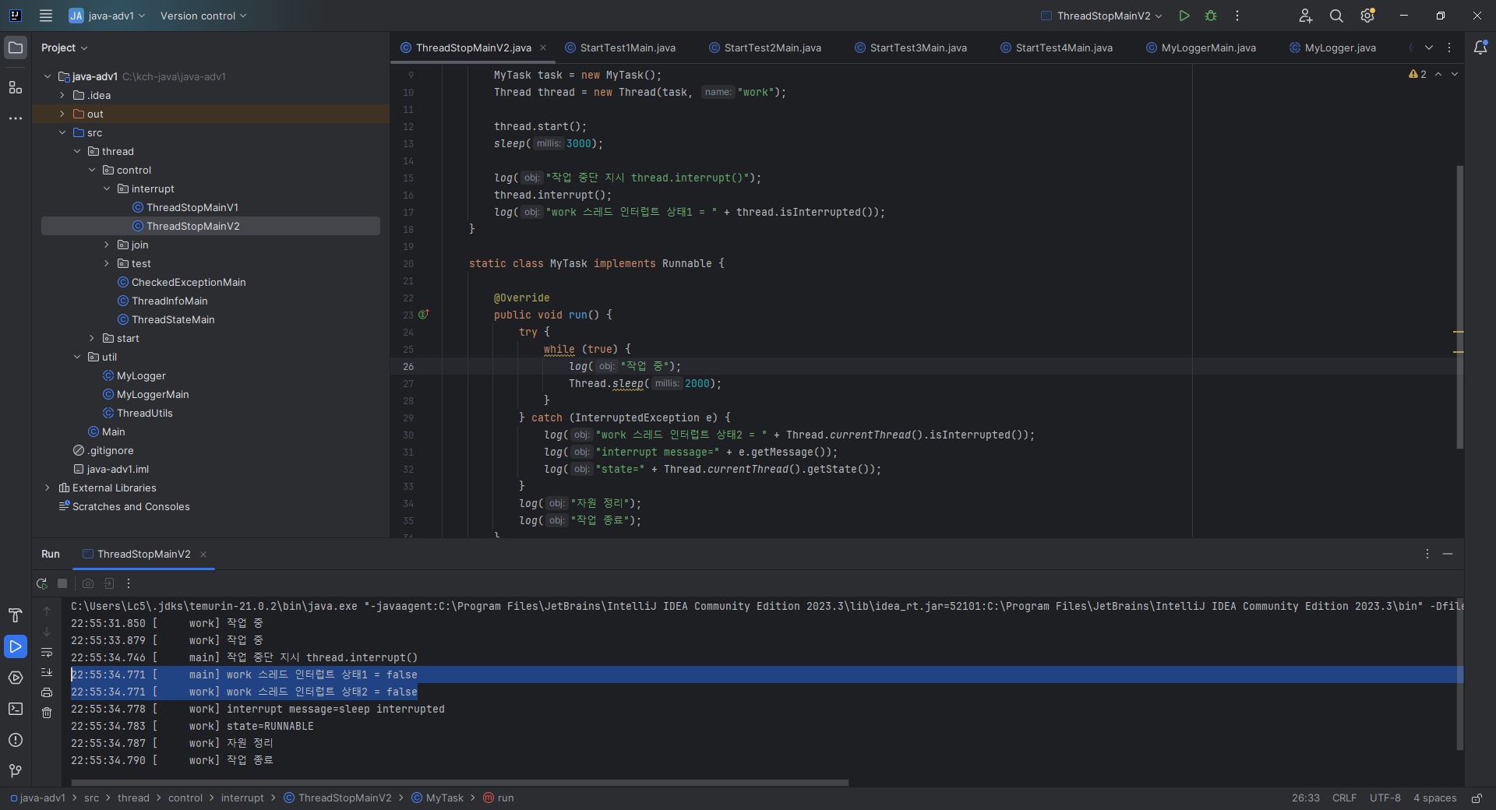This screenshot has width=1496, height=810.
Task: Open the Notifications bell icon
Action: [1480, 48]
